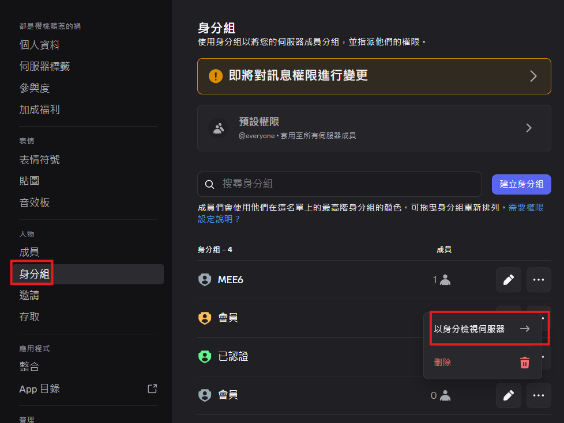Open 整合 under 應用程式 section
The height and width of the screenshot is (423, 564).
click(29, 367)
